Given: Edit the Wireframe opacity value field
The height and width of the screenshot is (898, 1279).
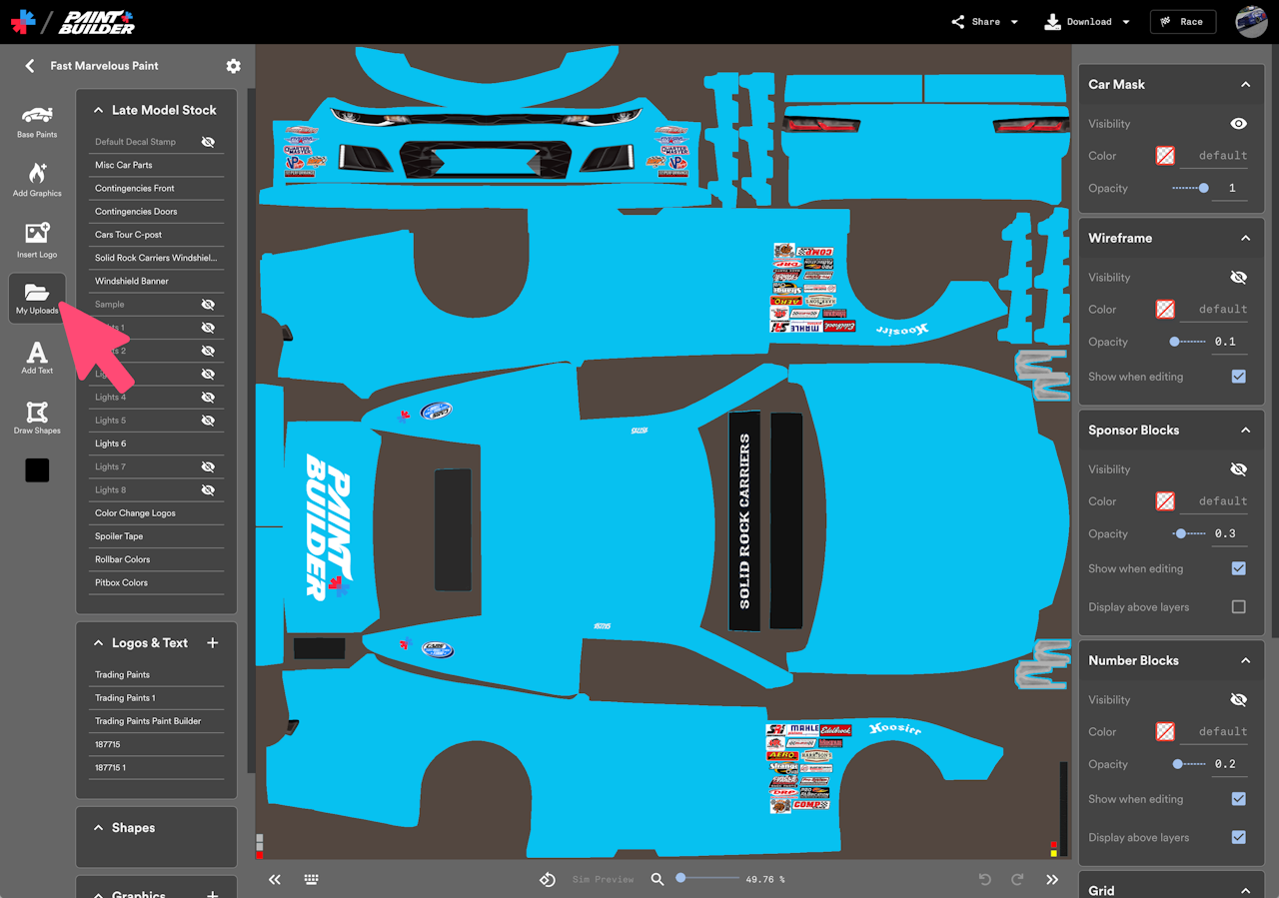Looking at the screenshot, I should pyautogui.click(x=1231, y=343).
